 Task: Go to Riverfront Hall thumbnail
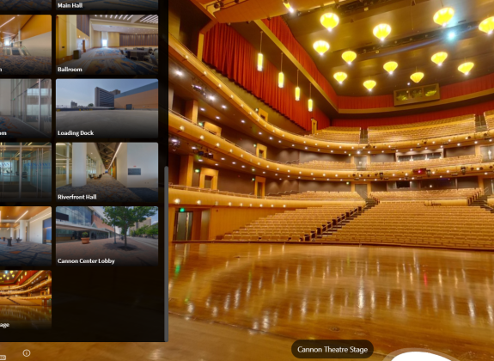click(x=107, y=172)
